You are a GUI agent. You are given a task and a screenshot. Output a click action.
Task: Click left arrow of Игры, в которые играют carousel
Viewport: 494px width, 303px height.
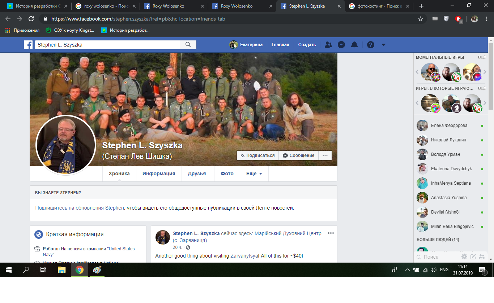pyautogui.click(x=417, y=103)
